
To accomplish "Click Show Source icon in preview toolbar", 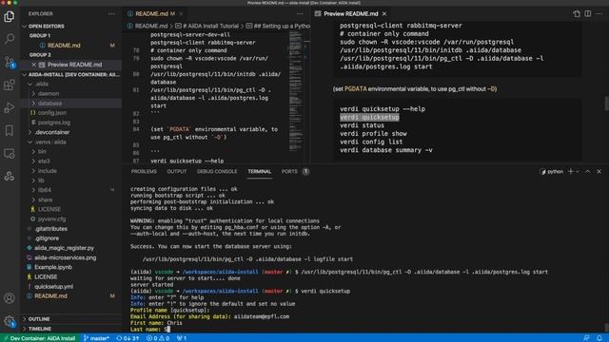I will tap(577, 13).
